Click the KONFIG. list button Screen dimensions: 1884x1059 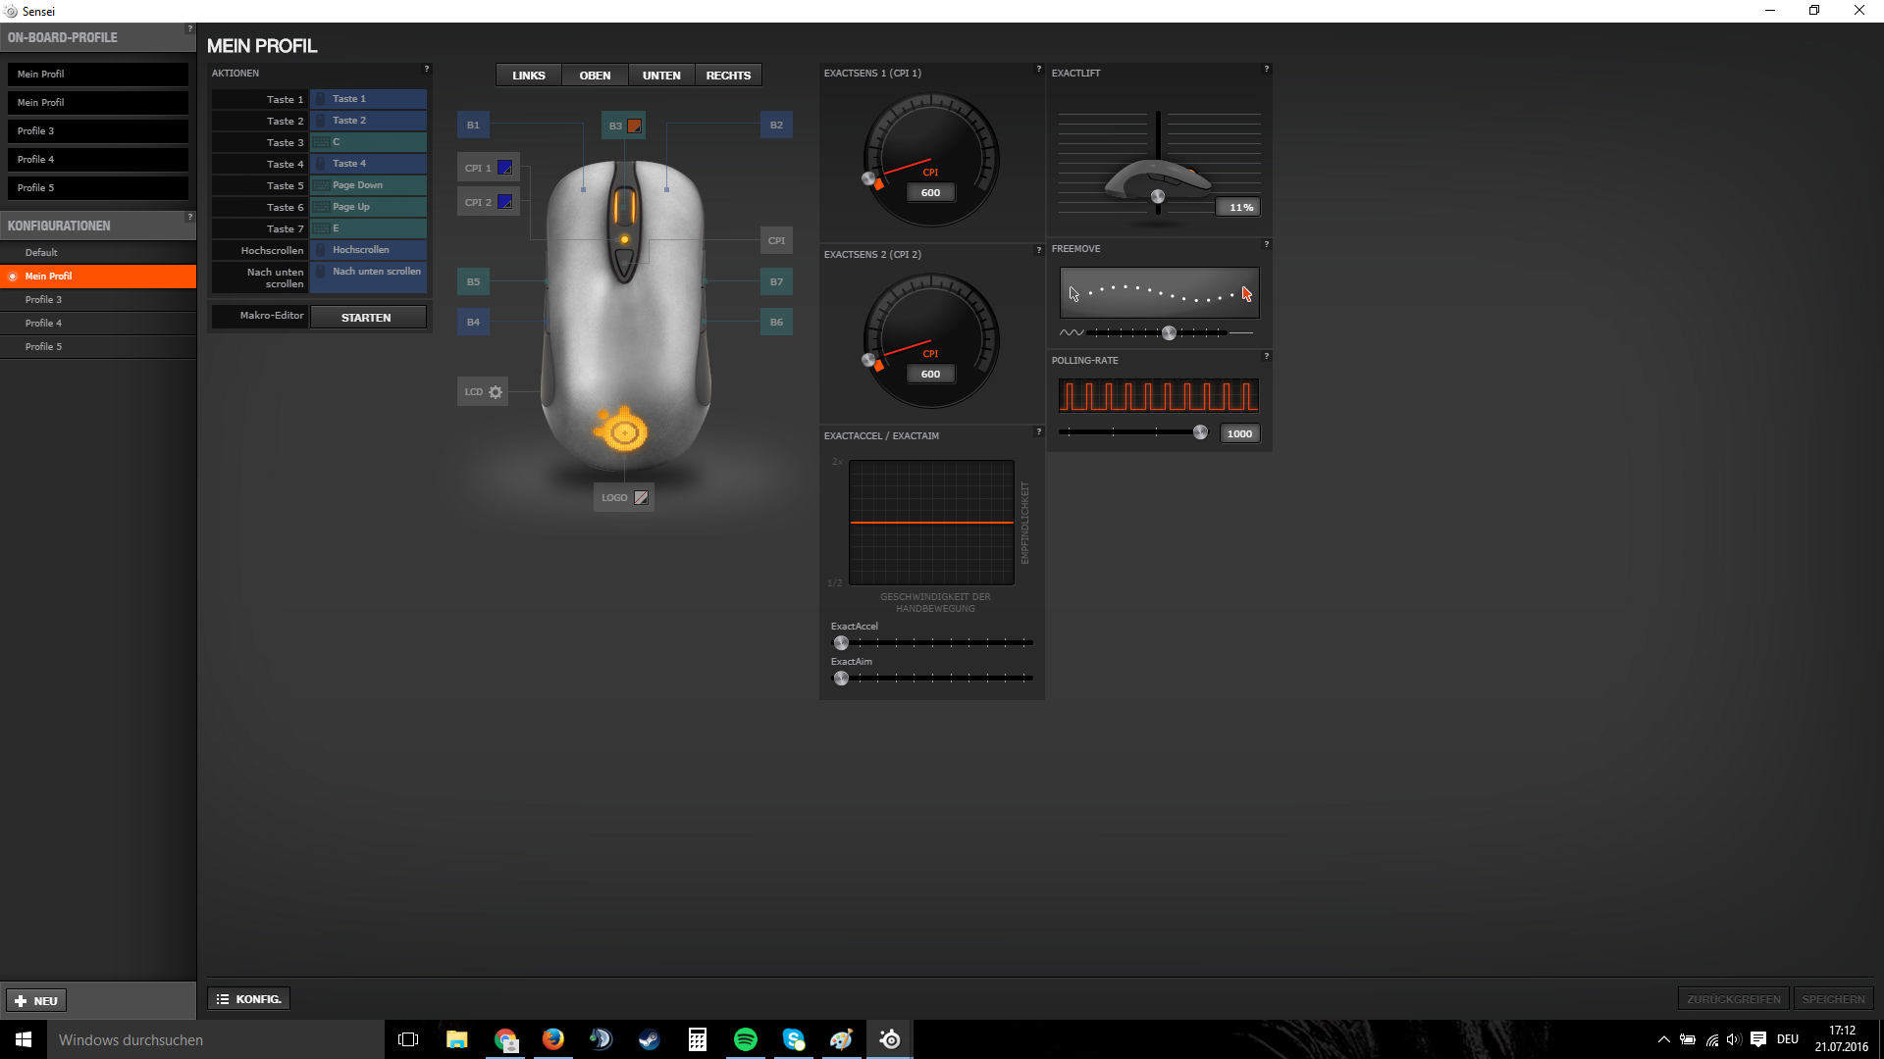pos(249,999)
